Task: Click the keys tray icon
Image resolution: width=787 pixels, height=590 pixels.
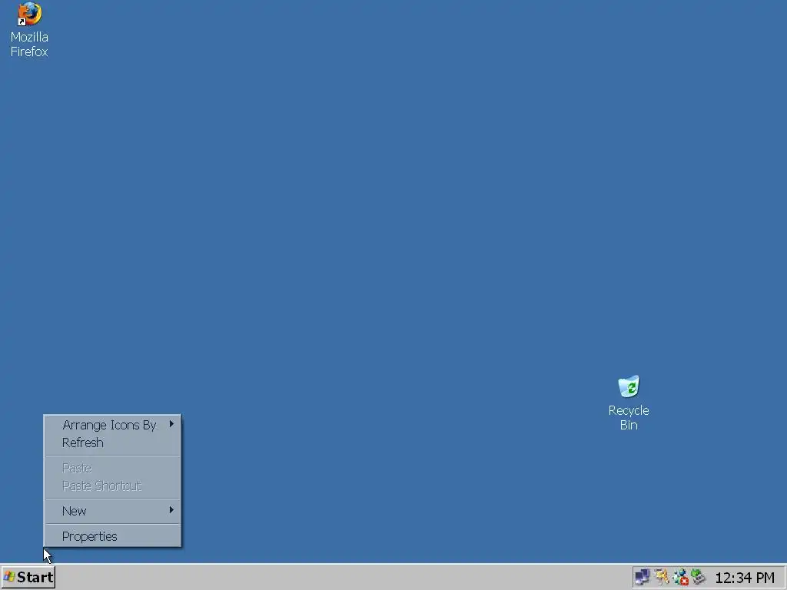Action: pyautogui.click(x=662, y=577)
